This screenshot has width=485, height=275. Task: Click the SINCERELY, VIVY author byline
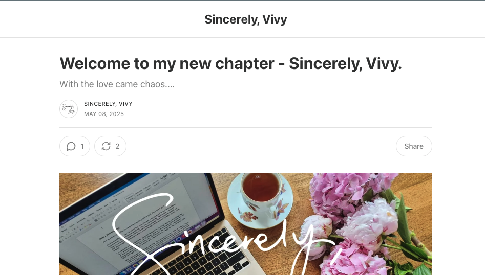click(x=108, y=104)
